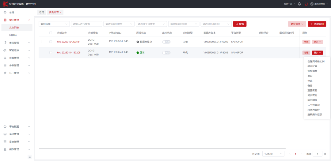Viewport: 331px width, 161px height.
Task: Select 同步密码 from the menu
Action: tap(312, 95)
